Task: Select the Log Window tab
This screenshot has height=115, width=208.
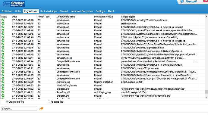Action: [31, 11]
